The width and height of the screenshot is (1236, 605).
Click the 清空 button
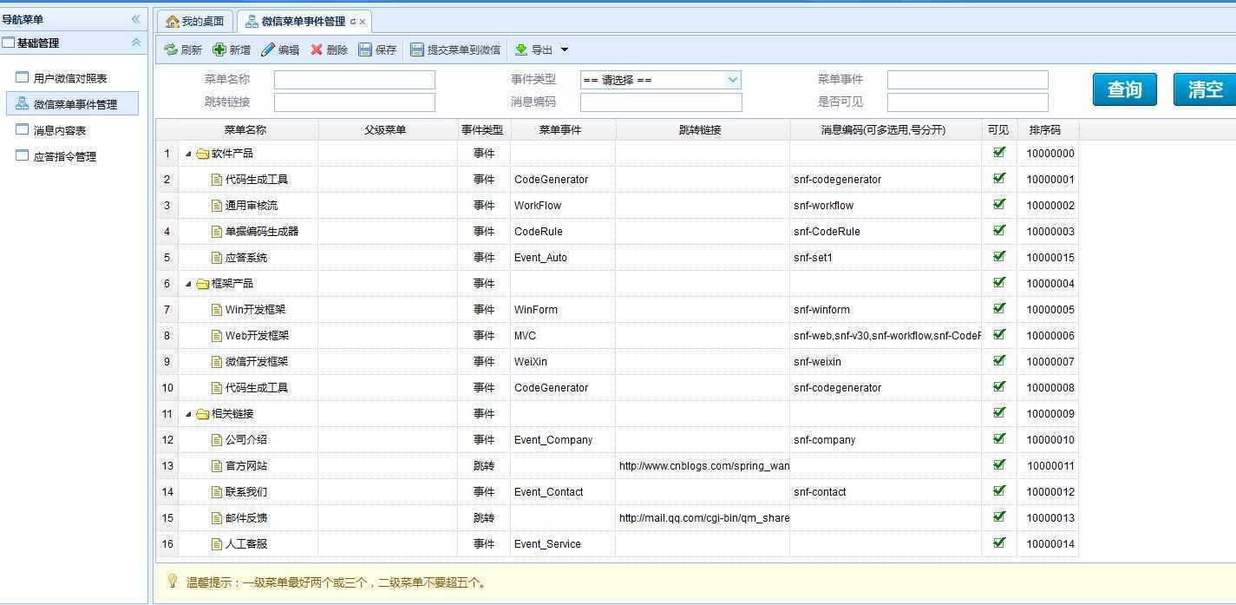[x=1205, y=89]
